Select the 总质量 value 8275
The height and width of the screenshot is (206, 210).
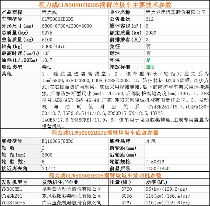coord(48,33)
